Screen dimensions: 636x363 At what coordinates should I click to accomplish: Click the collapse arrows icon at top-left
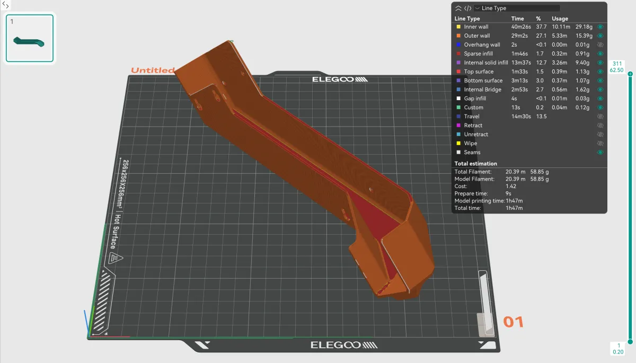pos(5,5)
